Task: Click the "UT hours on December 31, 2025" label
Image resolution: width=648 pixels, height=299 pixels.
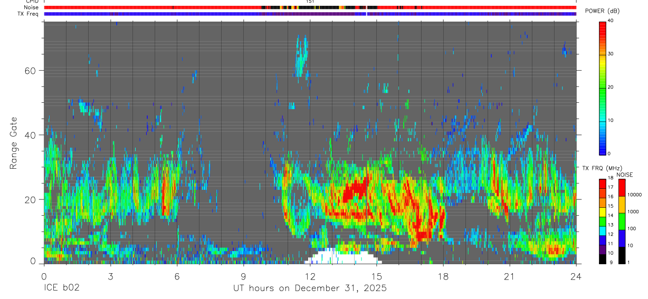Action: 310,288
